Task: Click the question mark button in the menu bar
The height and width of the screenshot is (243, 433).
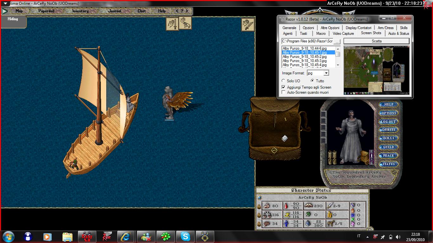Action: click(x=182, y=11)
